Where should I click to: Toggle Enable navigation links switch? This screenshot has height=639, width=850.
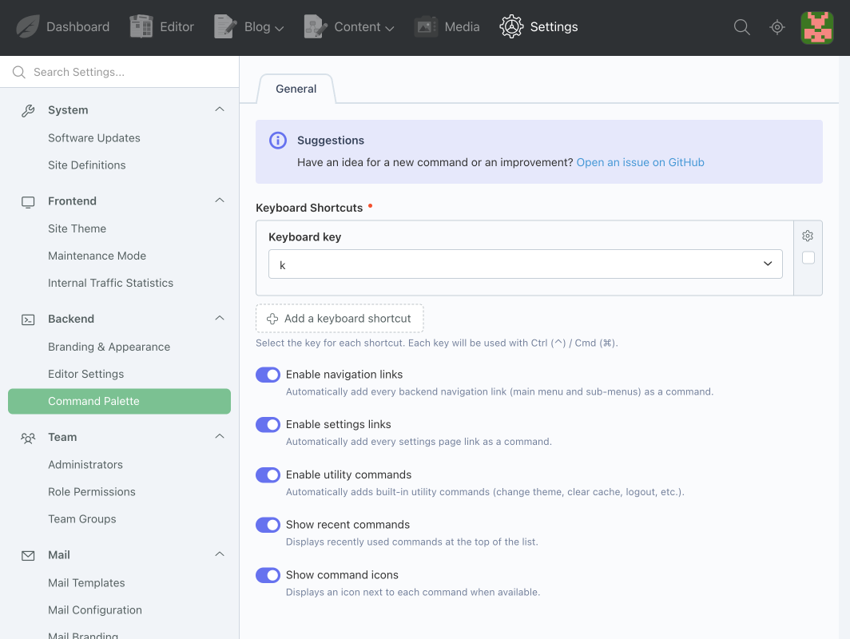coord(268,375)
